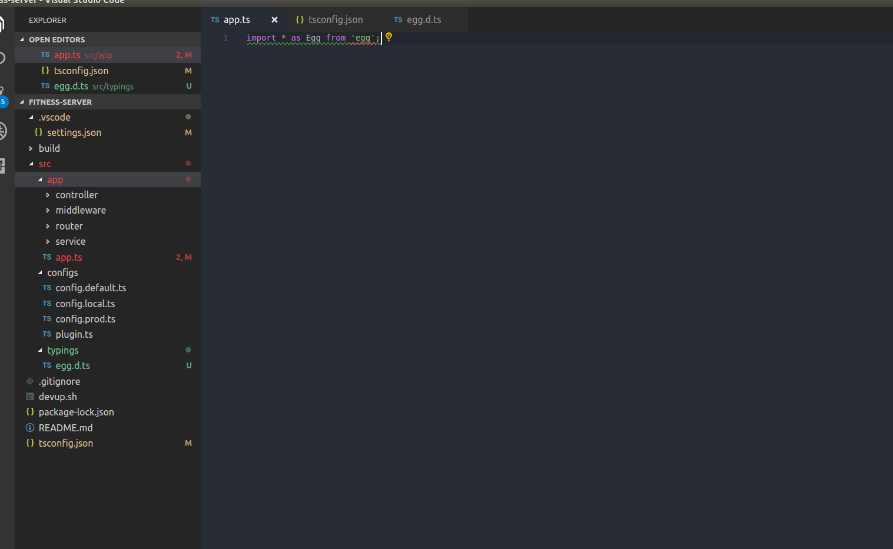Select config.prod.ts in the file tree
Screen dimensions: 893x549
point(85,318)
